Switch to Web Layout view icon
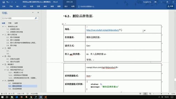176x99 pixels. tap(150, 94)
